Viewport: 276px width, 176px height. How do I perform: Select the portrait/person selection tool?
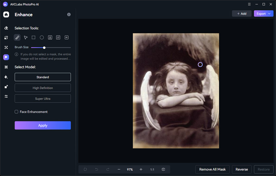tap(50, 38)
